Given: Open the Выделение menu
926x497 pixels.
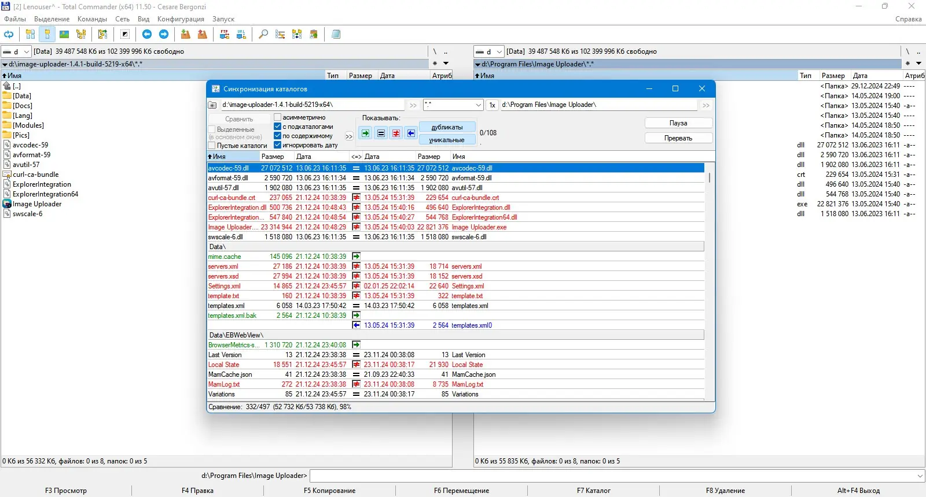Looking at the screenshot, I should tap(52, 19).
